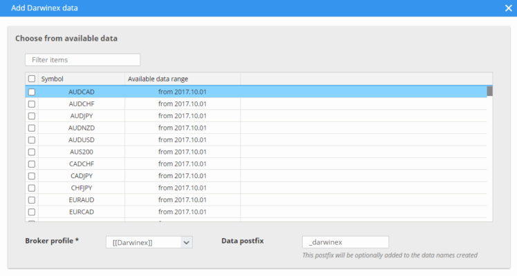This screenshot has width=517, height=276.
Task: Click the Data postfix input field
Action: [x=345, y=242]
